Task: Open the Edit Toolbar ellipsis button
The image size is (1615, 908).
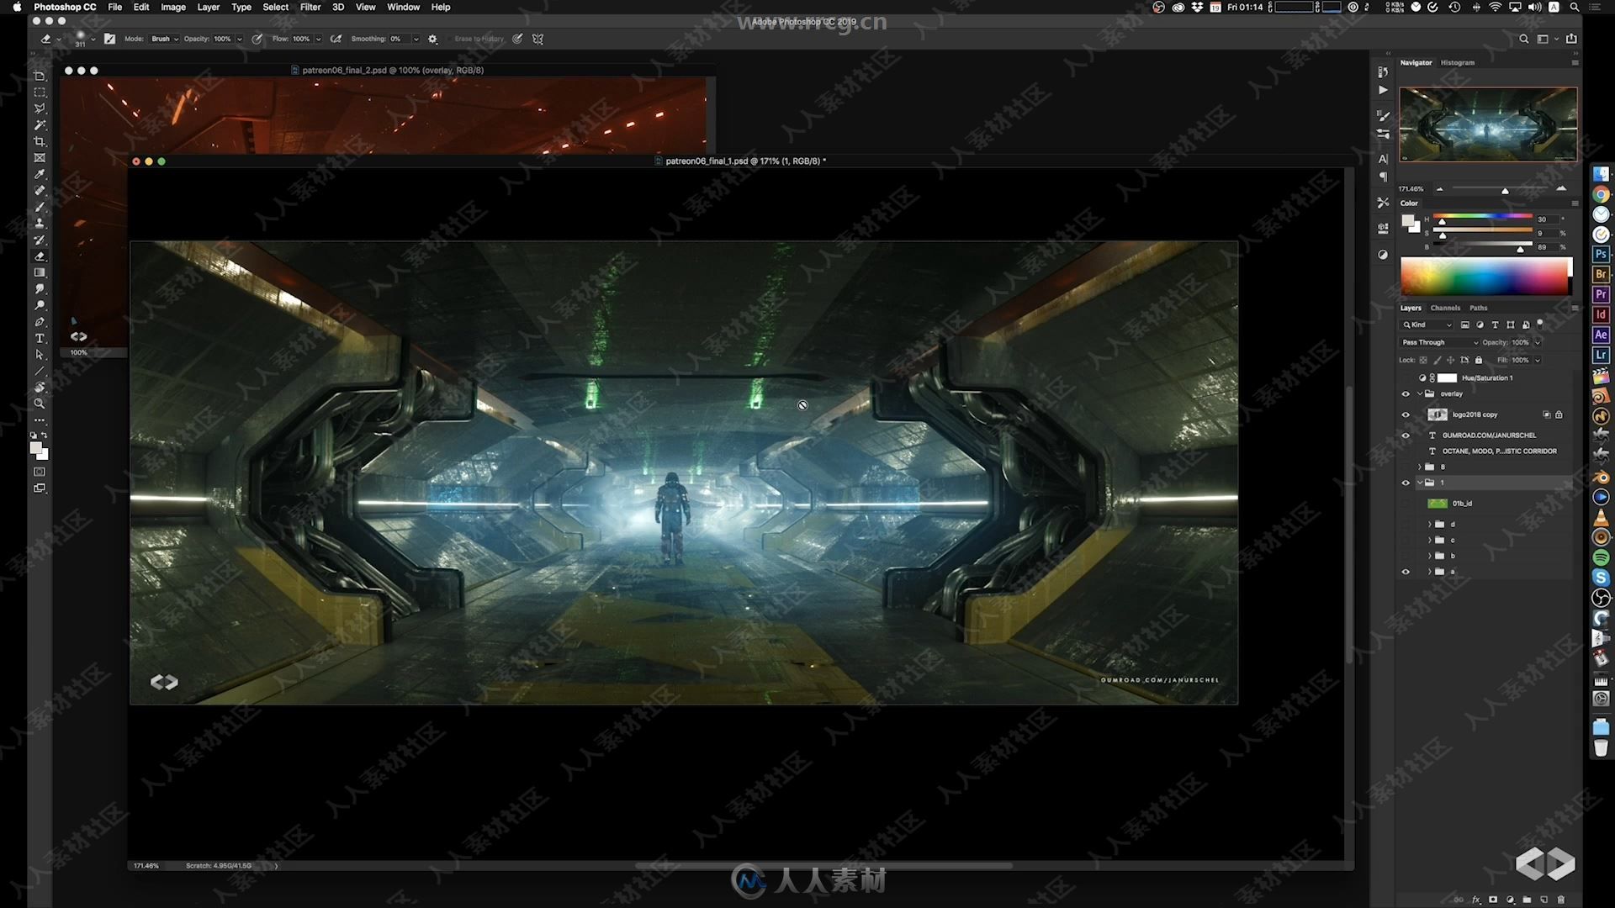Action: tap(40, 420)
